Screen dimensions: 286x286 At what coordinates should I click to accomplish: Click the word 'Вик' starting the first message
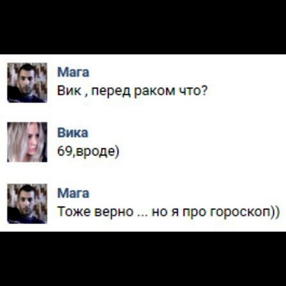(69, 91)
